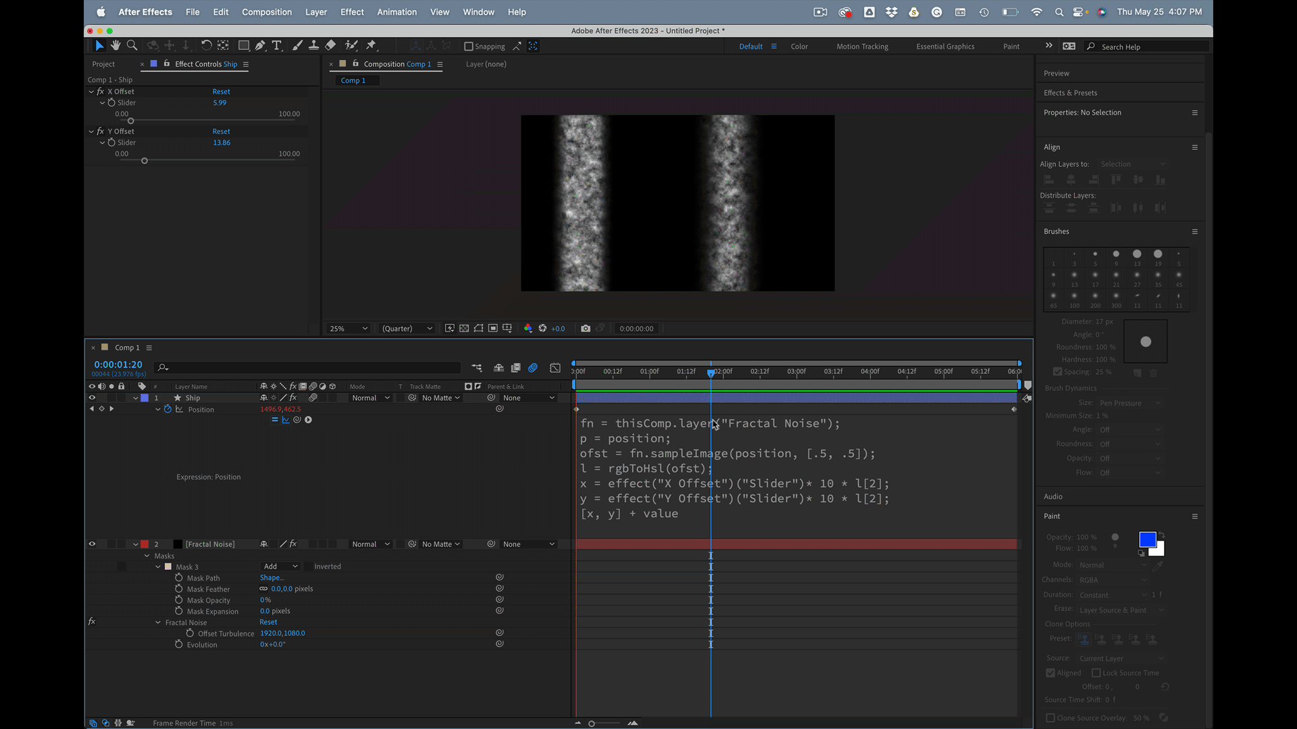Select the Brush tool

[297, 45]
